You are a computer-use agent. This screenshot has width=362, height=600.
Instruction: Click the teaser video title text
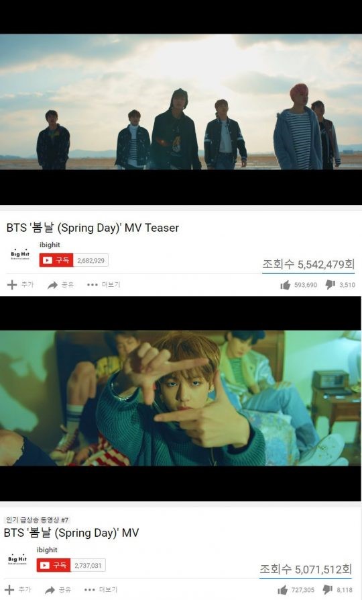[x=93, y=228]
